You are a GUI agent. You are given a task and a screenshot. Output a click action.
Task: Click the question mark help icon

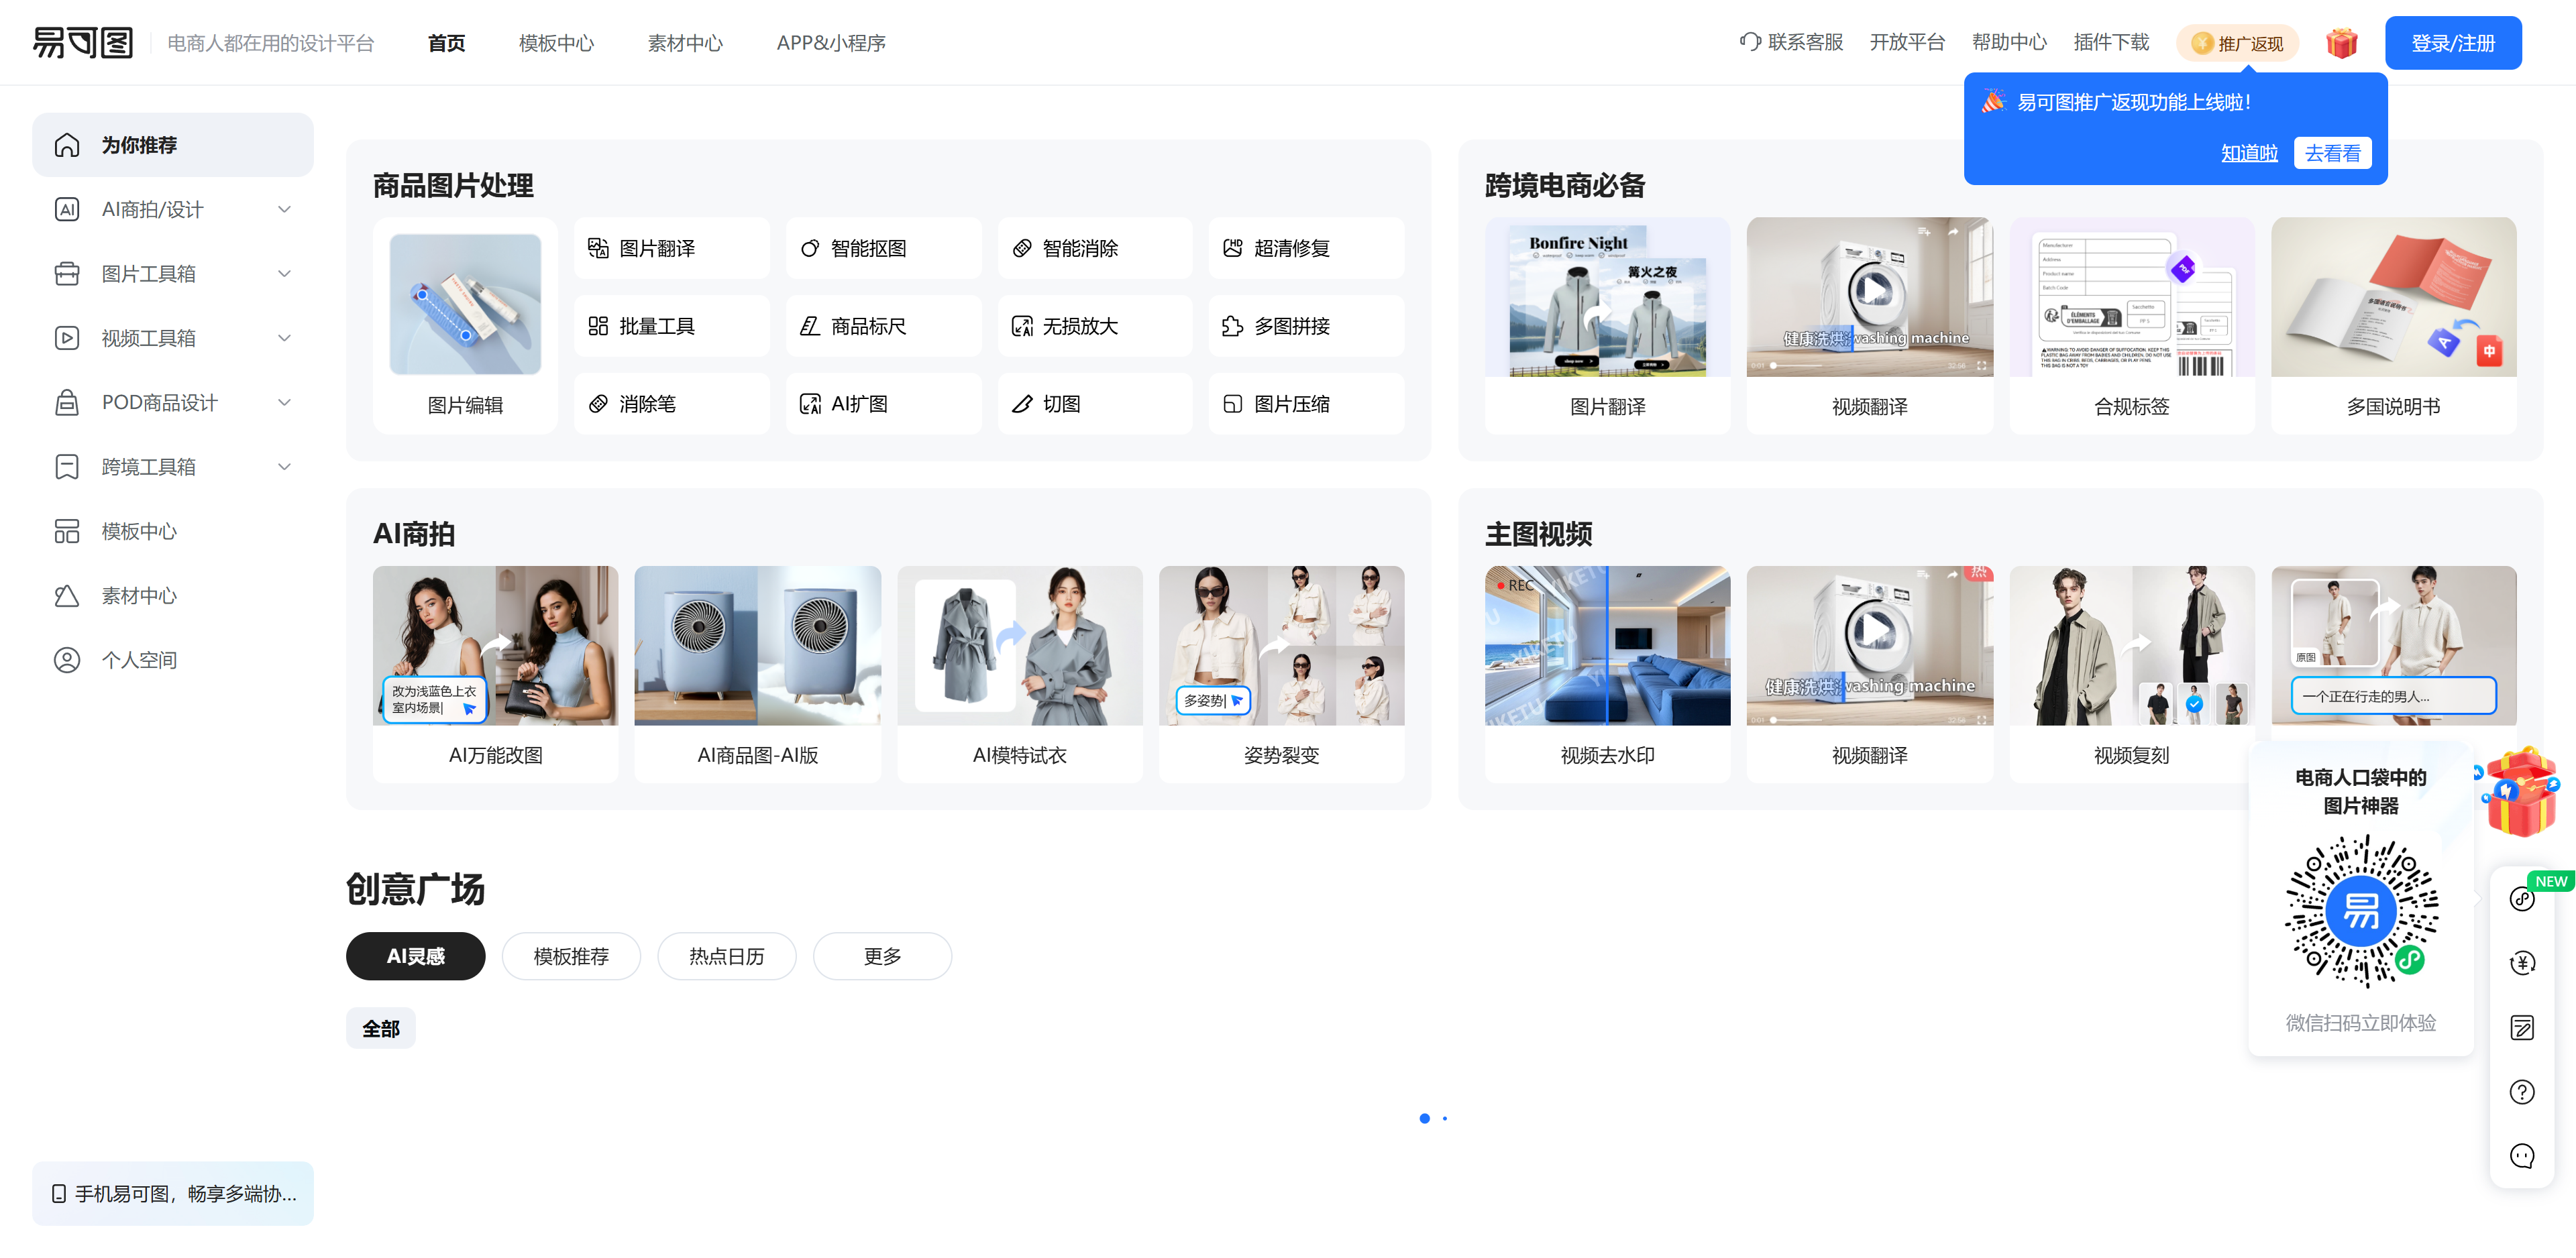click(2521, 1092)
